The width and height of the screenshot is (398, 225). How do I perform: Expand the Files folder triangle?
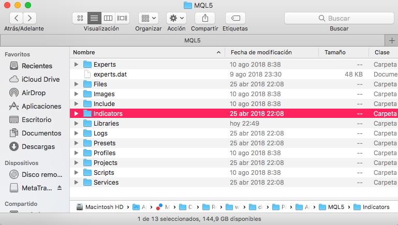[x=76, y=84]
